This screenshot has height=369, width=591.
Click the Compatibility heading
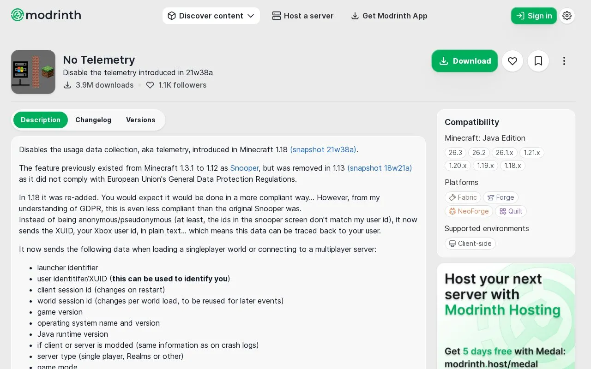pos(472,122)
